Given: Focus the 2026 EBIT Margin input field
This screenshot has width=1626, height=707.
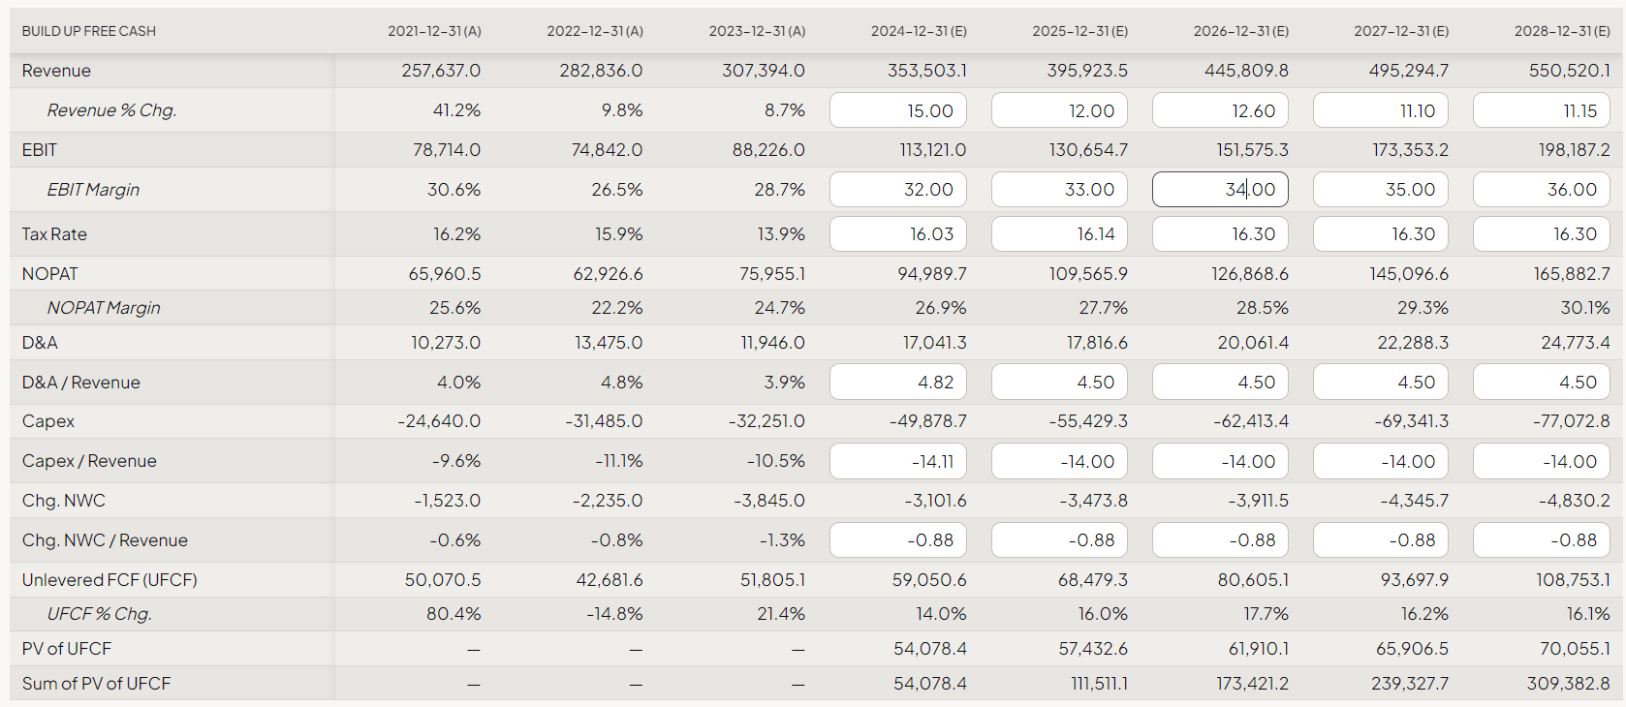Looking at the screenshot, I should pyautogui.click(x=1220, y=190).
